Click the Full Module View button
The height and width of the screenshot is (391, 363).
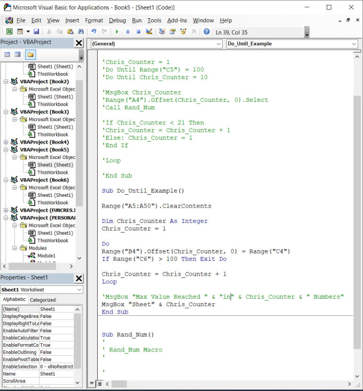coord(99,384)
